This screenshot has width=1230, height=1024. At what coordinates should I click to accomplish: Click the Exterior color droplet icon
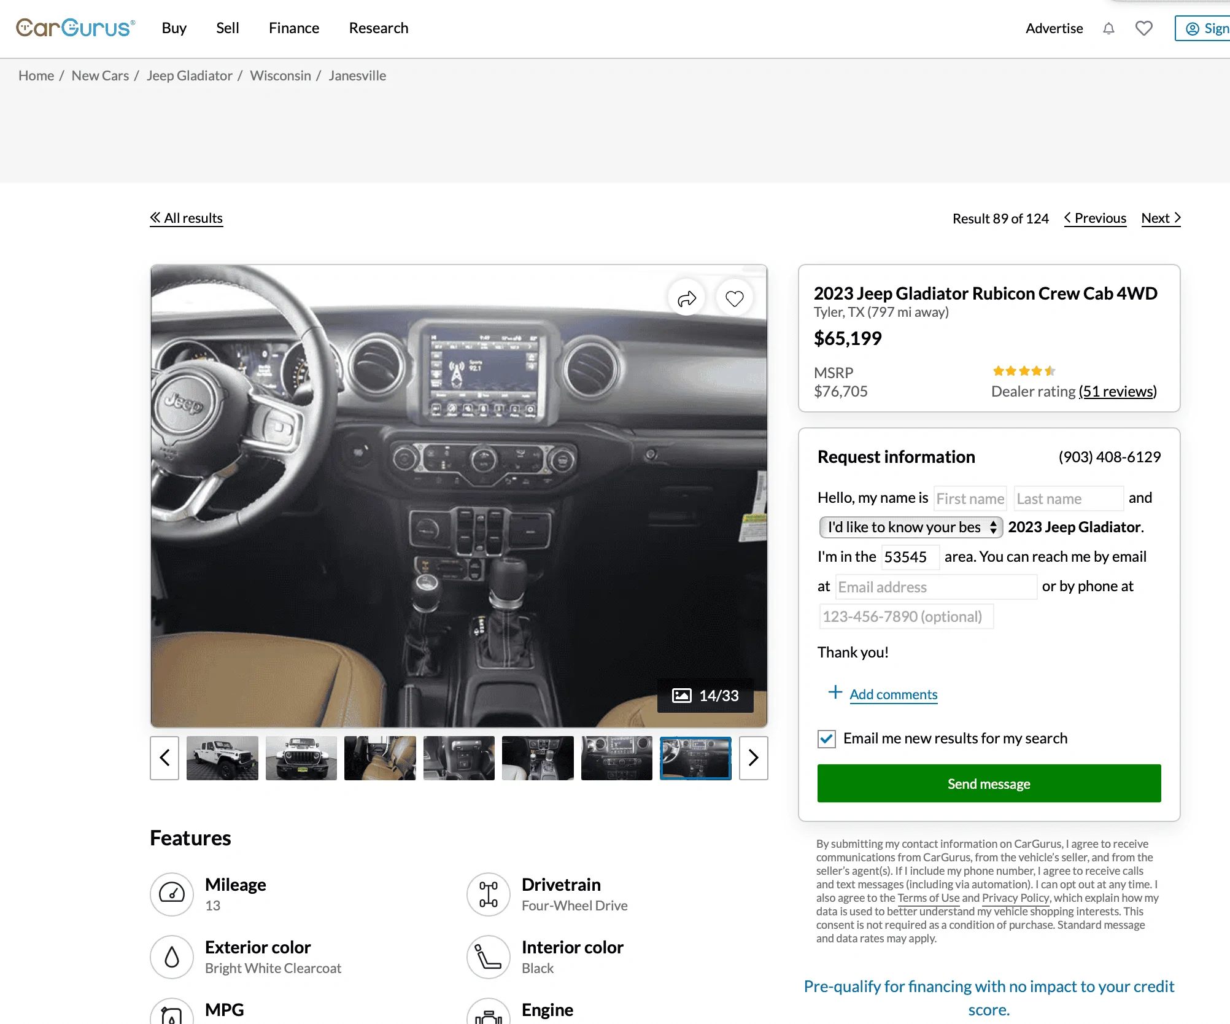(x=172, y=956)
